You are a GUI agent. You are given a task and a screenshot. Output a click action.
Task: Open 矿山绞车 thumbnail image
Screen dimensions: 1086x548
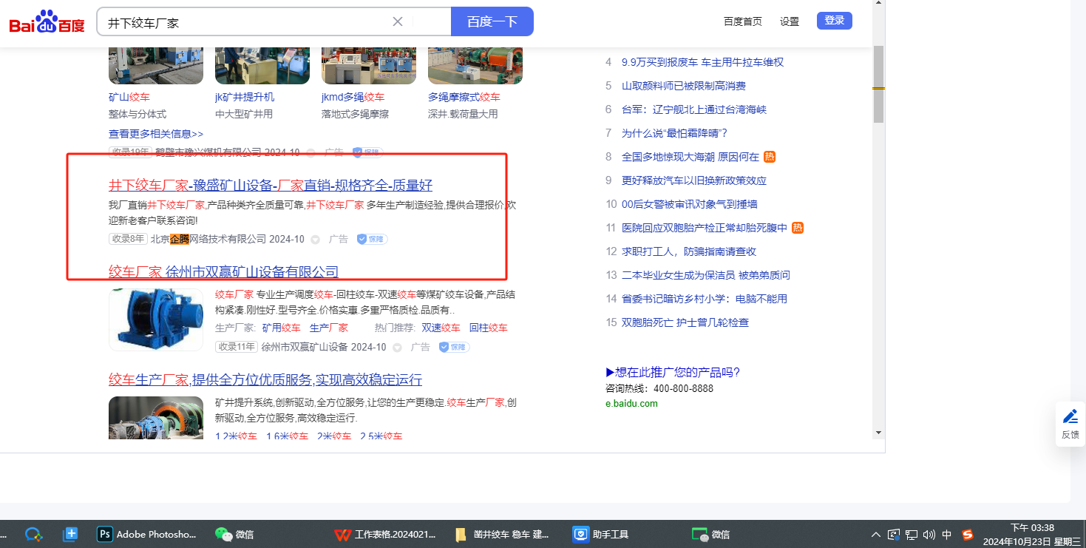(155, 65)
